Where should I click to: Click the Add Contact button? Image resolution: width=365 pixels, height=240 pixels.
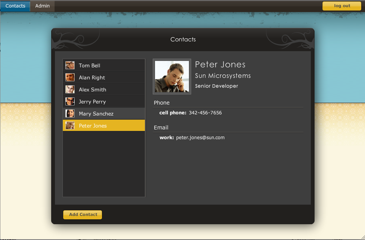pos(83,214)
